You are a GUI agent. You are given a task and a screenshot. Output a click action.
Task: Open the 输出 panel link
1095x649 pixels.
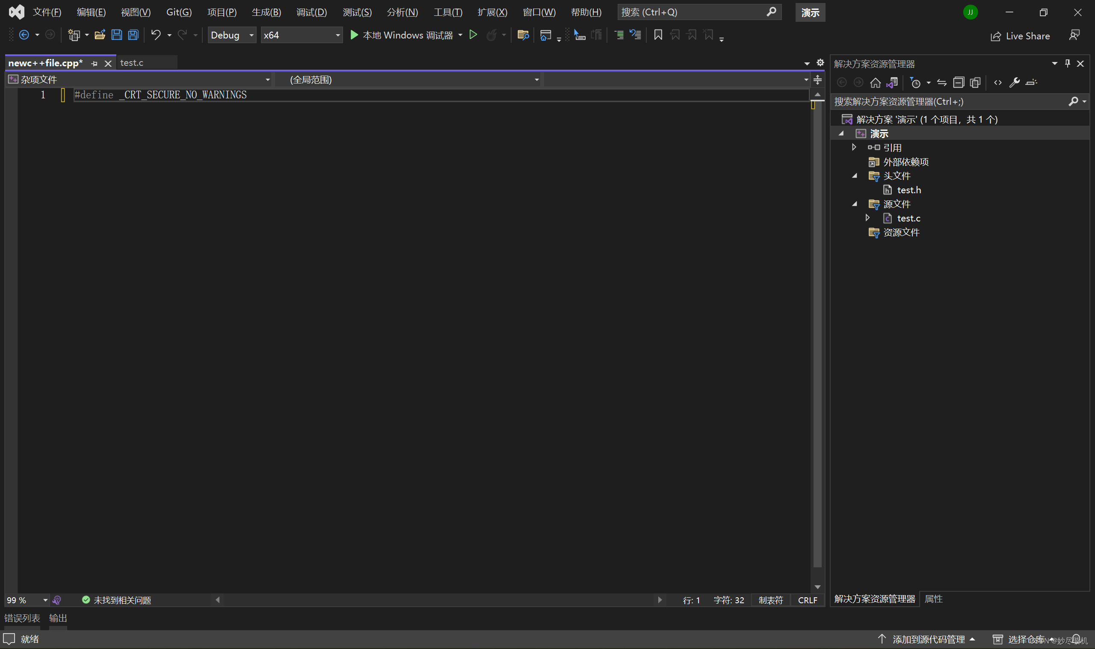pyautogui.click(x=57, y=618)
